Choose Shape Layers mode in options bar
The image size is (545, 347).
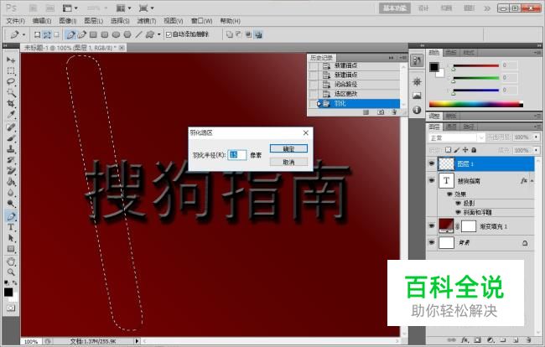pos(37,34)
